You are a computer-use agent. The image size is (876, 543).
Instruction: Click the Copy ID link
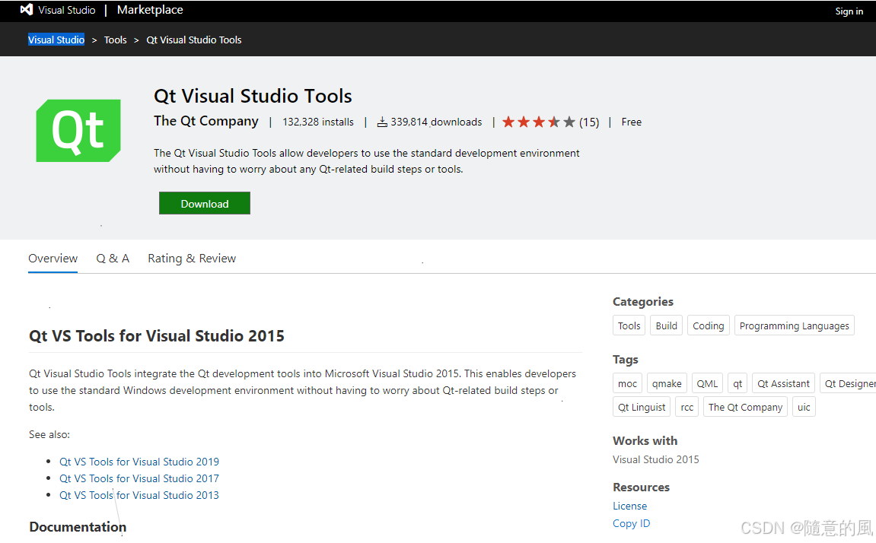(x=631, y=523)
